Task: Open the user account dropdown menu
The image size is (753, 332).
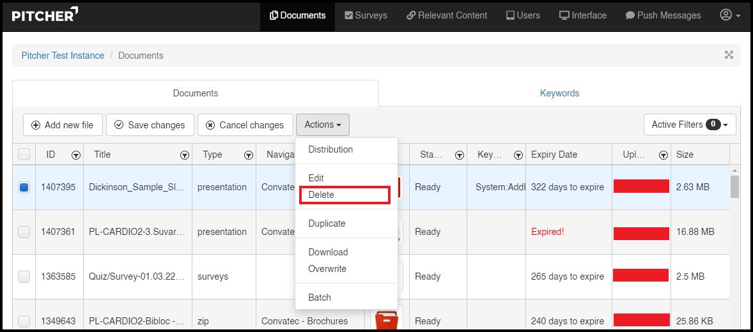Action: pos(730,15)
